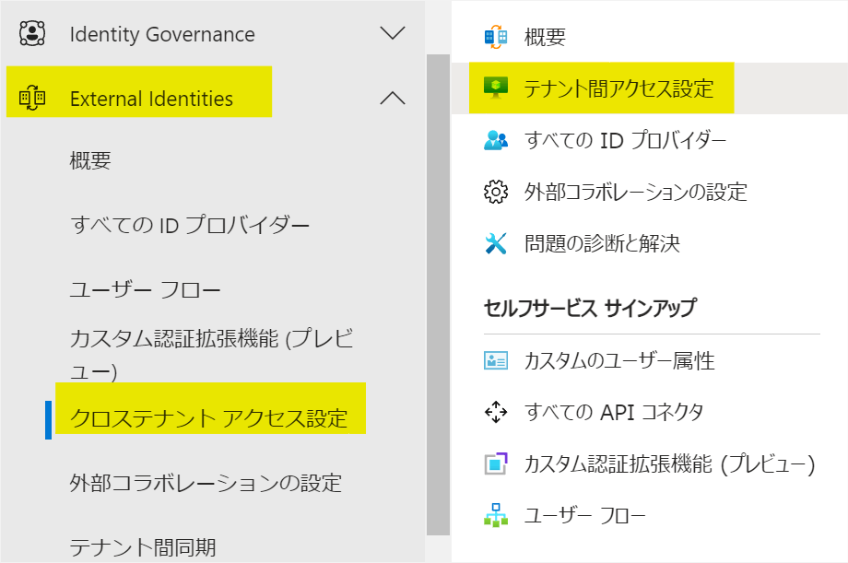The image size is (848, 563).
Task: Click the wrench icon for 問題の診断と解決
Action: pyautogui.click(x=495, y=243)
